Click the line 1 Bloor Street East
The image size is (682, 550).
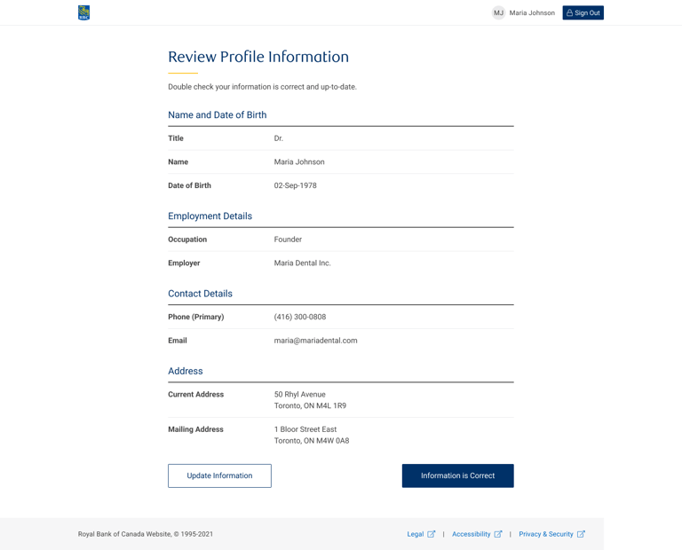tap(305, 429)
